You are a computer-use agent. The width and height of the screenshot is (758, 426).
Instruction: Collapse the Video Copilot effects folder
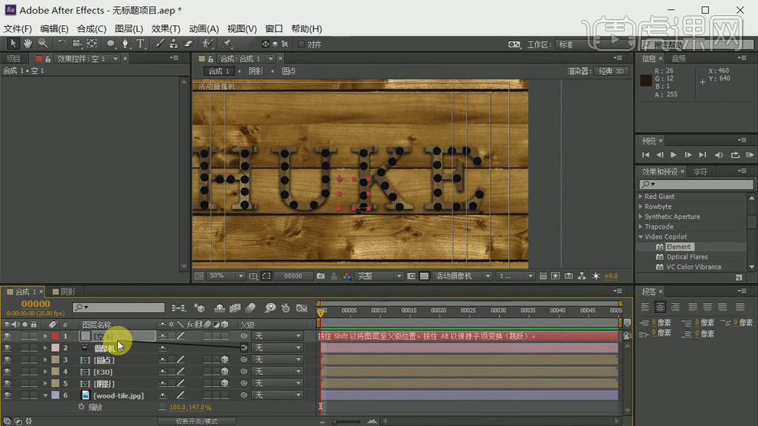(641, 236)
